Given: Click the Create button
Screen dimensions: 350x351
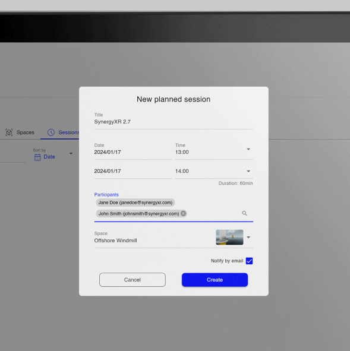Looking at the screenshot, I should click(x=215, y=280).
